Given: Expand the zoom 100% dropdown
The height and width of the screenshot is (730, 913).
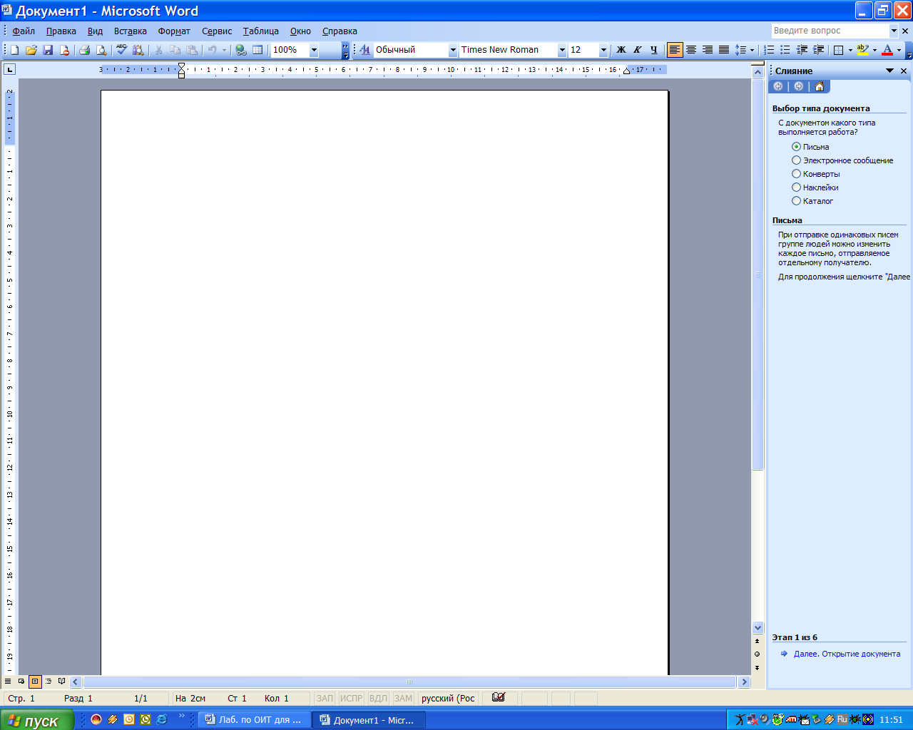Looking at the screenshot, I should (314, 50).
